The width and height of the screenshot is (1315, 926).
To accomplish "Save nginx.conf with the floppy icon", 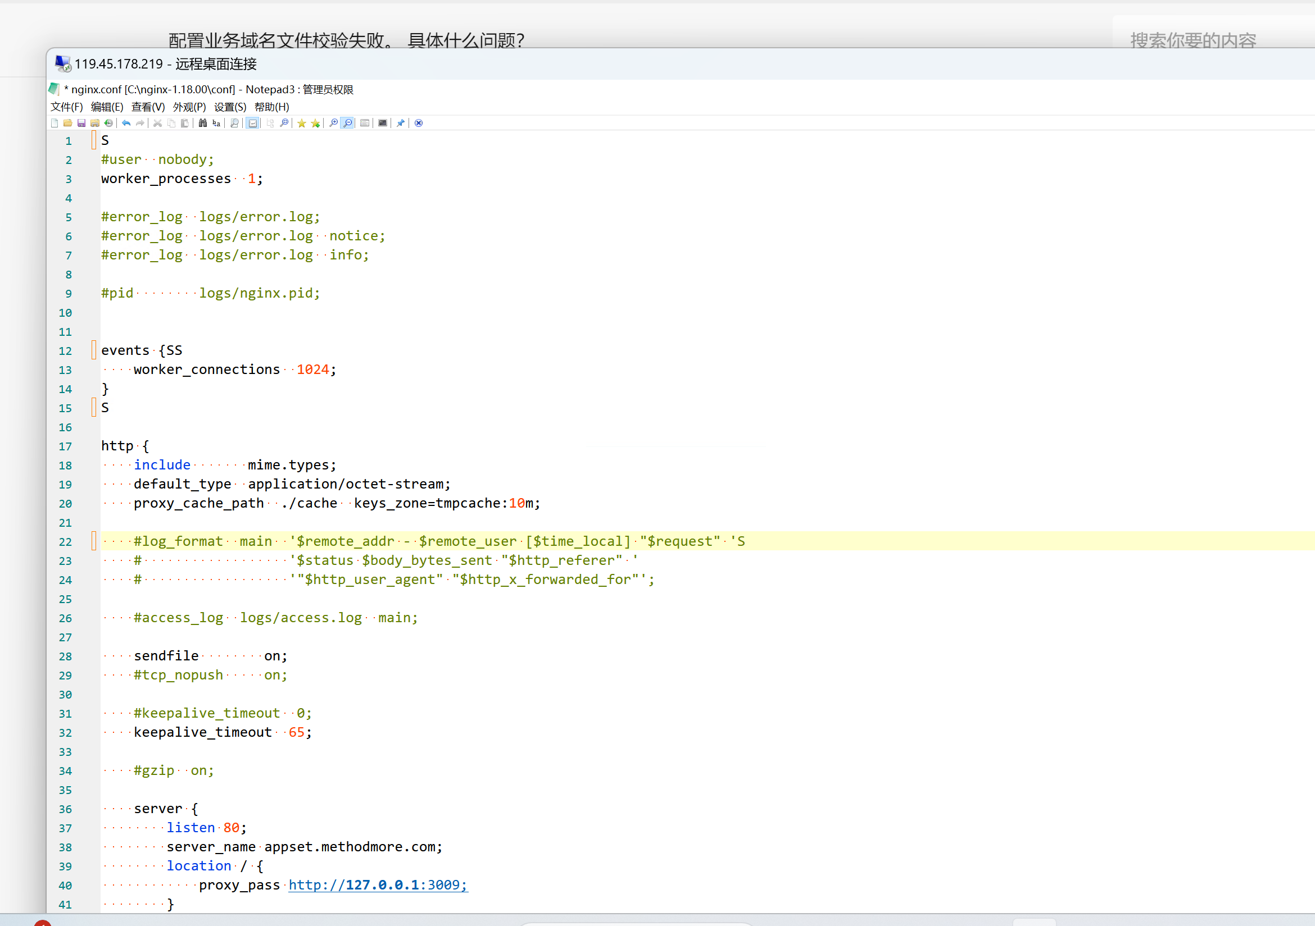I will click(x=81, y=123).
